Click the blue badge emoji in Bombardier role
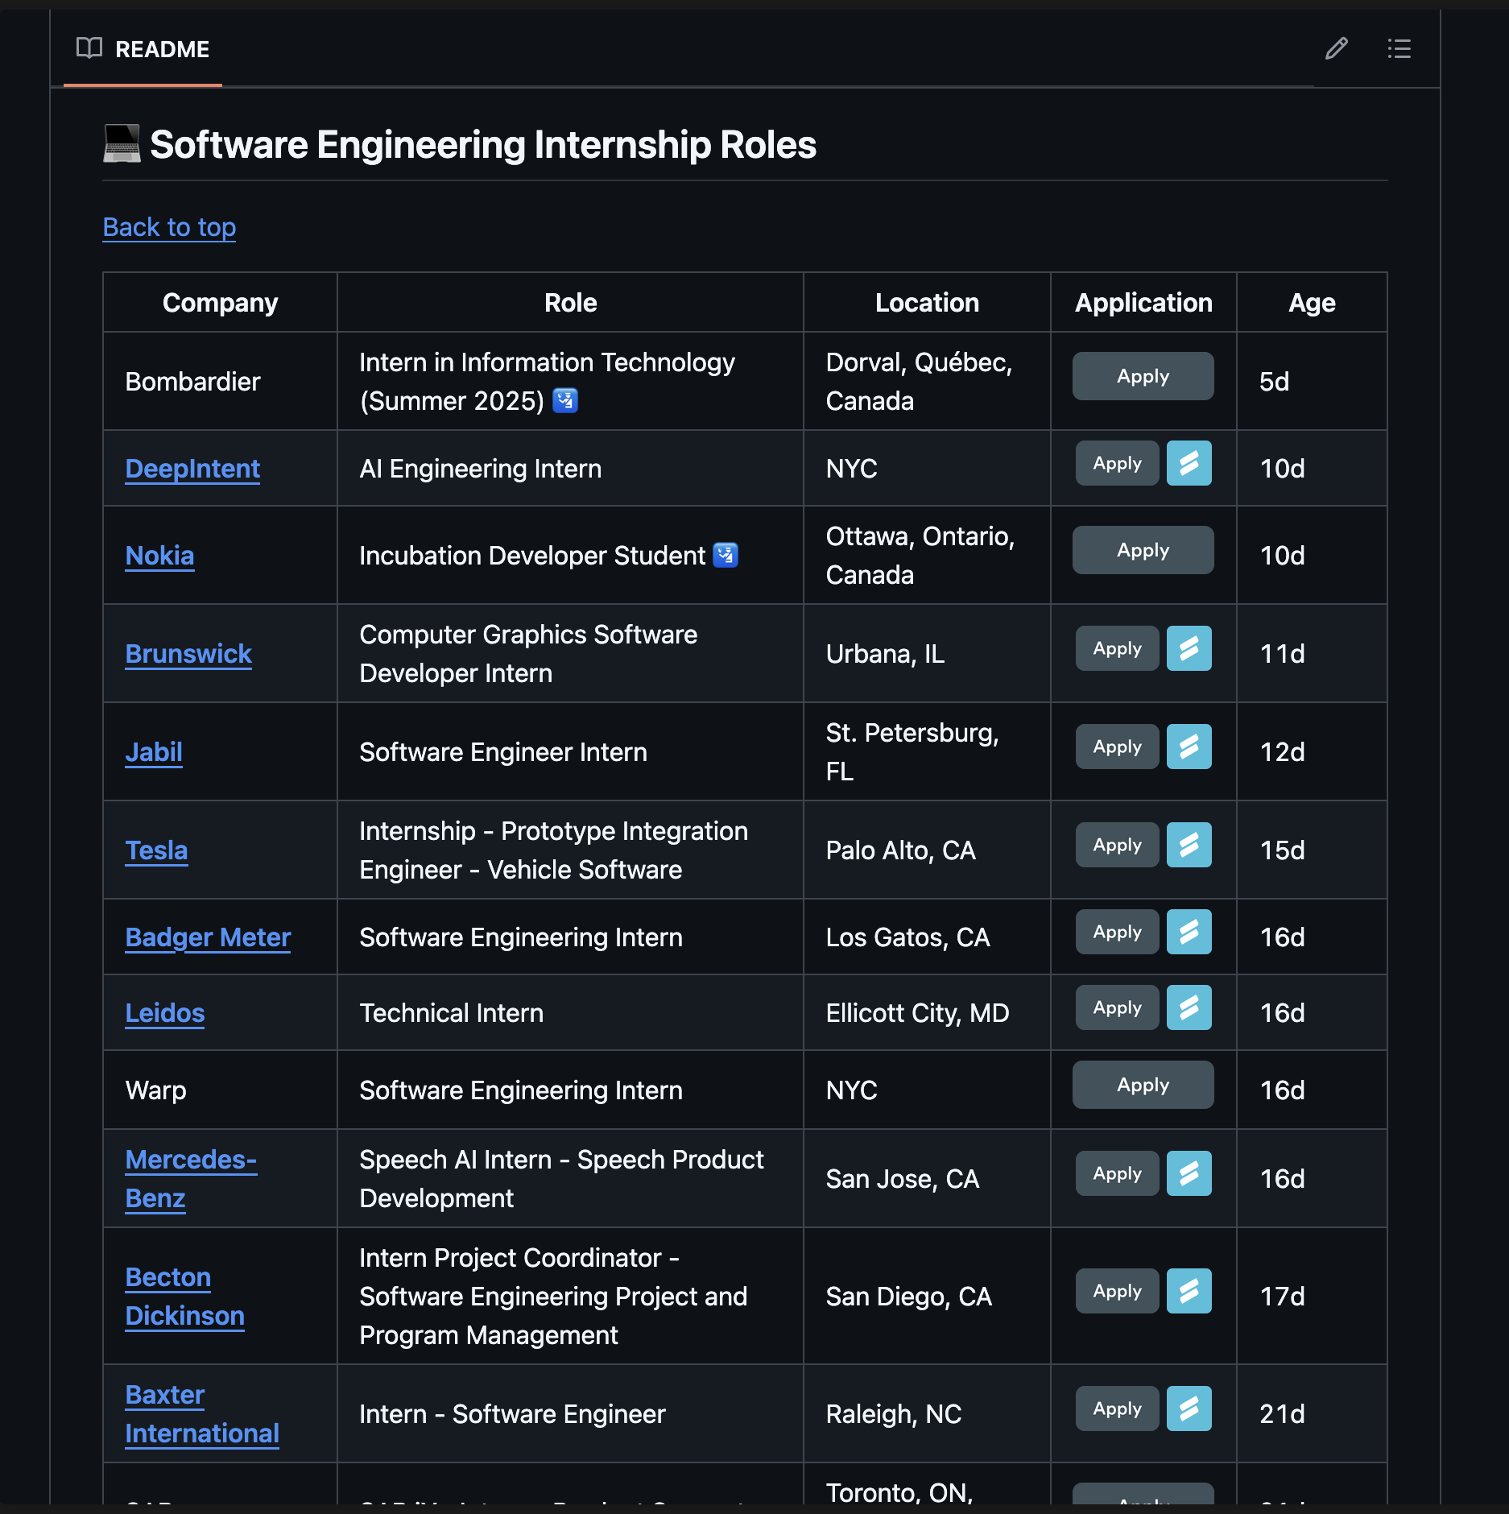Viewport: 1509px width, 1514px height. click(565, 400)
